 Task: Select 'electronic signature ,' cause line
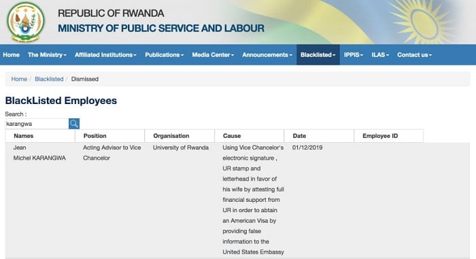[x=250, y=158]
